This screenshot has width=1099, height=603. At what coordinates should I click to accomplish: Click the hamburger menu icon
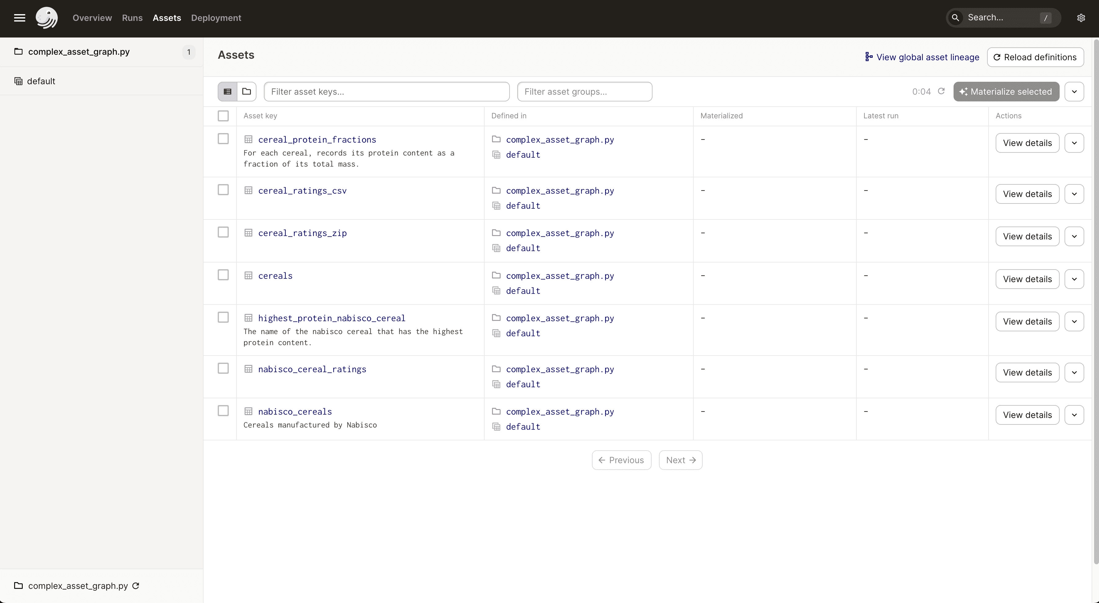point(19,18)
